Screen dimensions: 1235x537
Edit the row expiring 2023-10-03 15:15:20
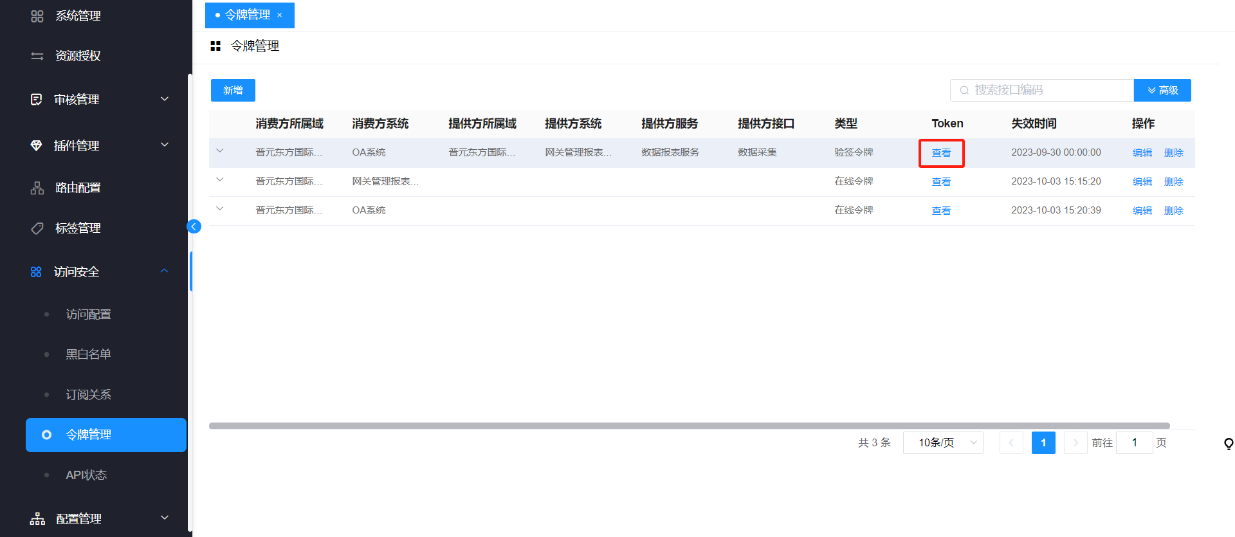pos(1142,182)
